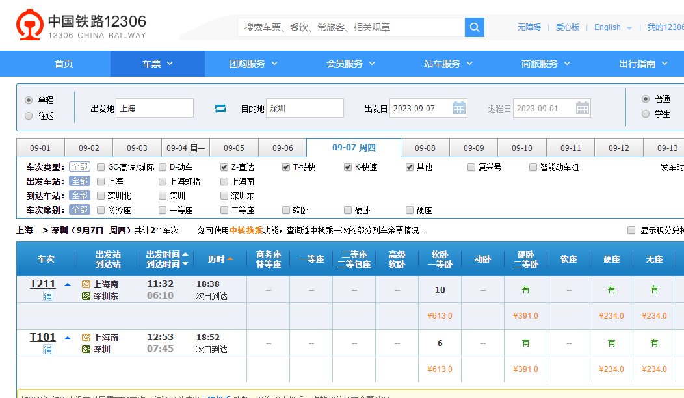Image resolution: width=684 pixels, height=398 pixels.
Task: Open the T101 train number link
Action: tap(43, 338)
